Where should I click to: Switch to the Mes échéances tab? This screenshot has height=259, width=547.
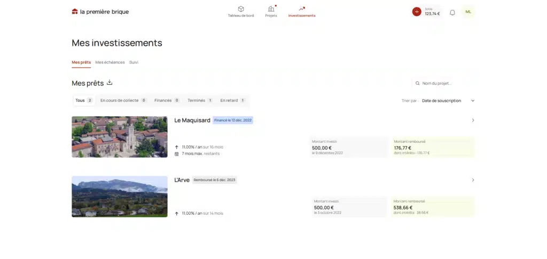pyautogui.click(x=110, y=62)
